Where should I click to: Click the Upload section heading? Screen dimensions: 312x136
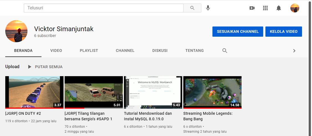coord(12,67)
